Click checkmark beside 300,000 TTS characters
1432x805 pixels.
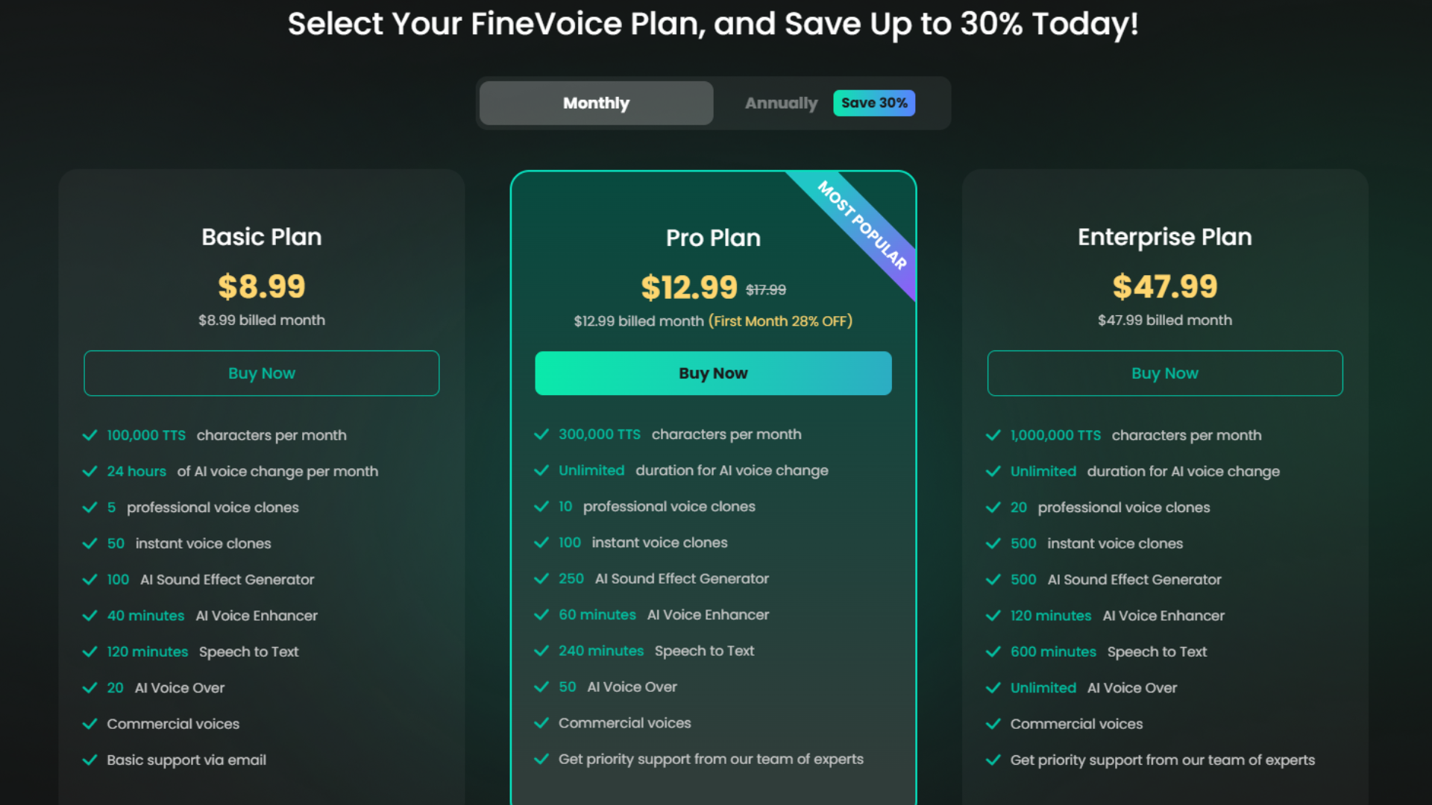[x=541, y=435]
